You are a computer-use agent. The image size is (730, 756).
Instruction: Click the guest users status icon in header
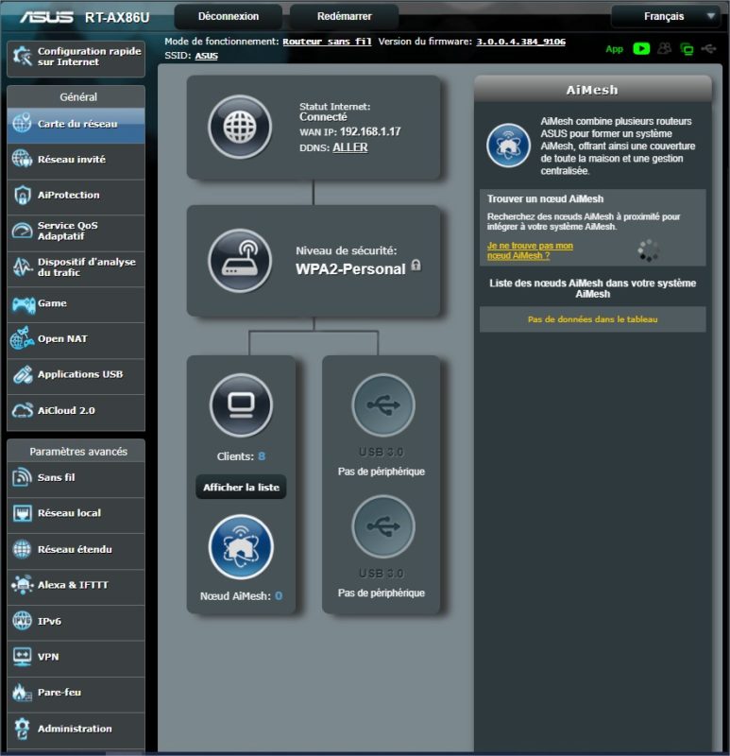[x=665, y=49]
